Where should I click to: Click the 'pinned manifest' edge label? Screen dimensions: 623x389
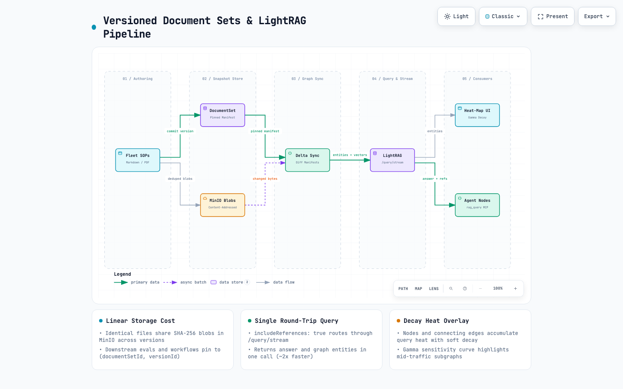(x=265, y=131)
